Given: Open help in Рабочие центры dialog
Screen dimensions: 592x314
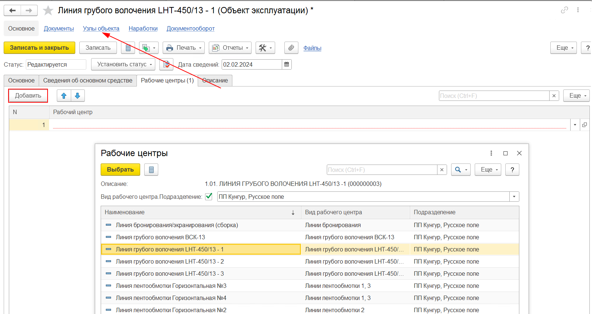Looking at the screenshot, I should click(x=512, y=170).
